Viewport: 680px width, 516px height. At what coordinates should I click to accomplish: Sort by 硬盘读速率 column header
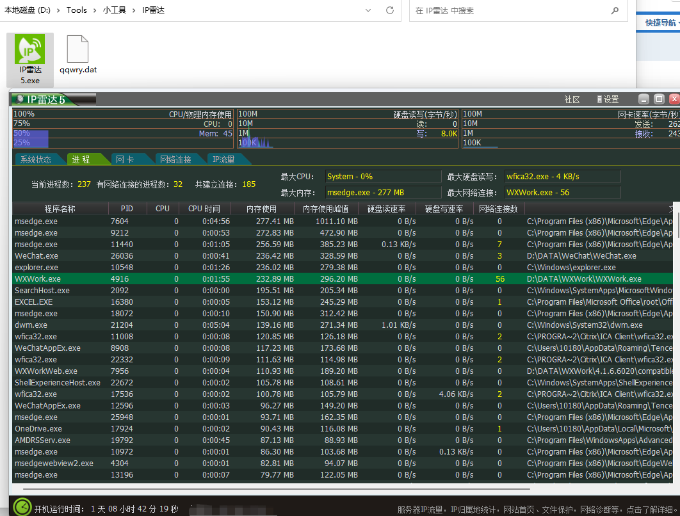tap(386, 209)
